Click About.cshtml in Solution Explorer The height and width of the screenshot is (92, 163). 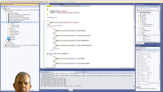pos(147,40)
